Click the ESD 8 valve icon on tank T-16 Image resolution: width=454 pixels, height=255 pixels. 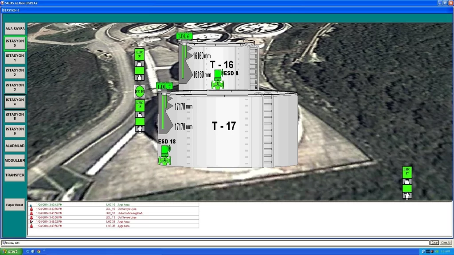(x=217, y=79)
